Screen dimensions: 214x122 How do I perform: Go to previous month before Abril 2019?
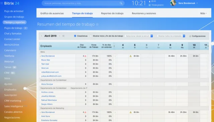pos(41,36)
